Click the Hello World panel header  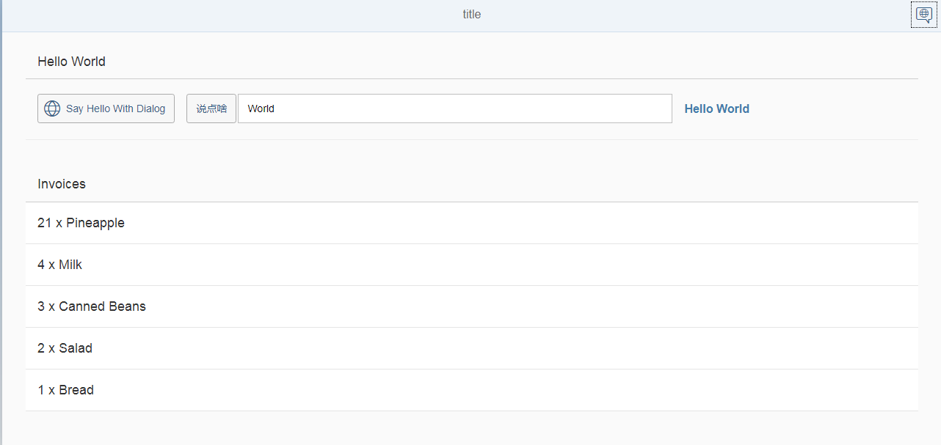click(71, 62)
